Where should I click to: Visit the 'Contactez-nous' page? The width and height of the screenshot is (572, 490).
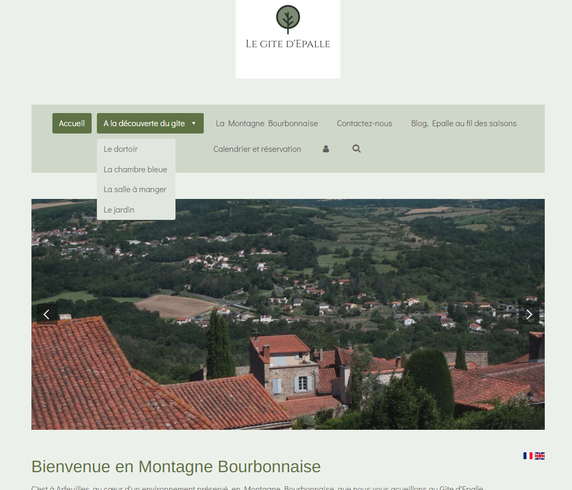[364, 124]
